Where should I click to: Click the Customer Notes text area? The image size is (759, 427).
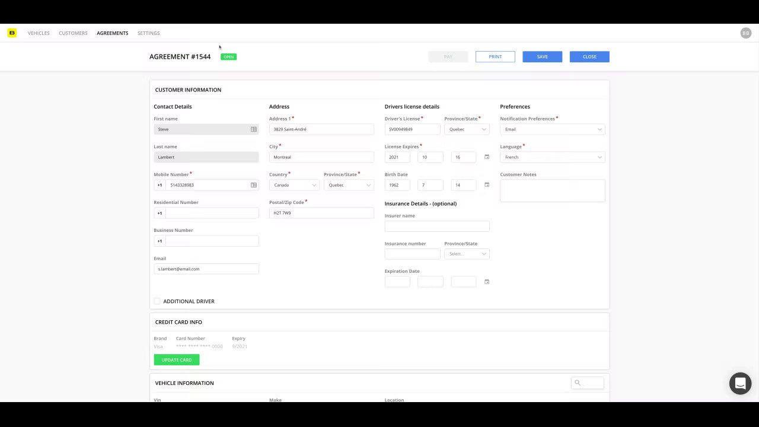click(x=553, y=190)
